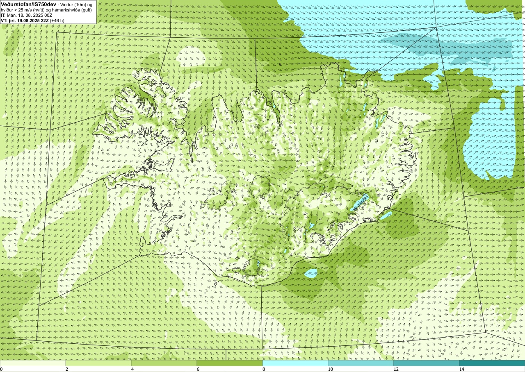Click the legend value label '0'
Image resolution: width=525 pixels, height=372 pixels.
click(1, 369)
